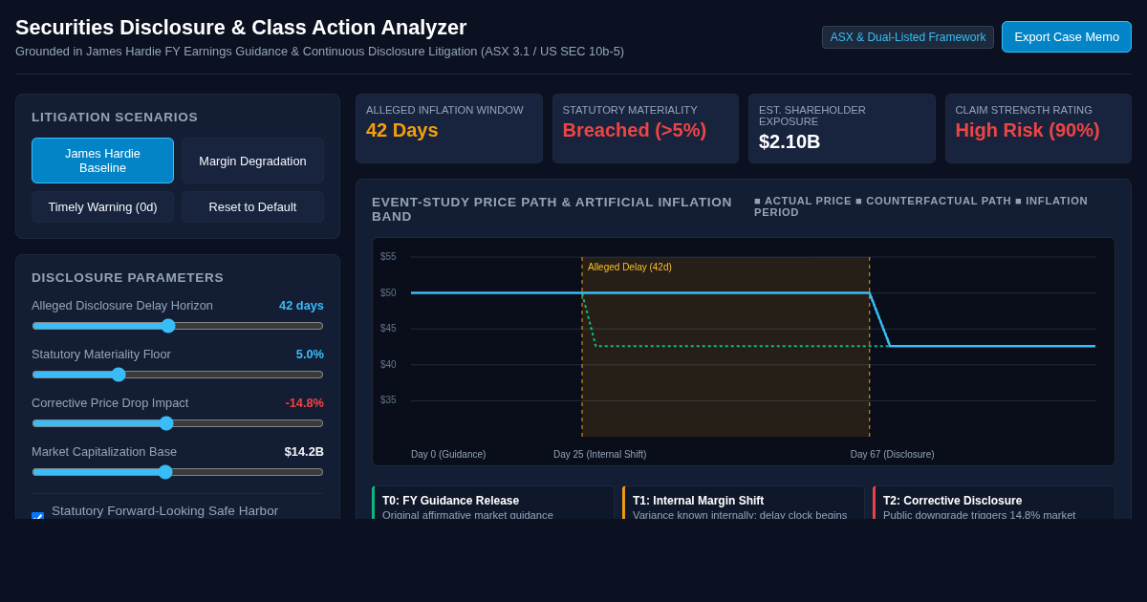Export the case memo
The image size is (1147, 602).
pos(1066,36)
